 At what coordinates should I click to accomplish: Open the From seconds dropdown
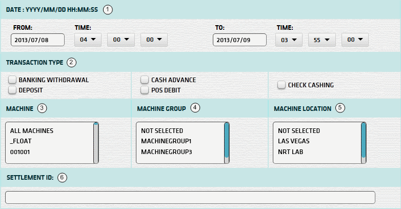pyautogui.click(x=154, y=40)
